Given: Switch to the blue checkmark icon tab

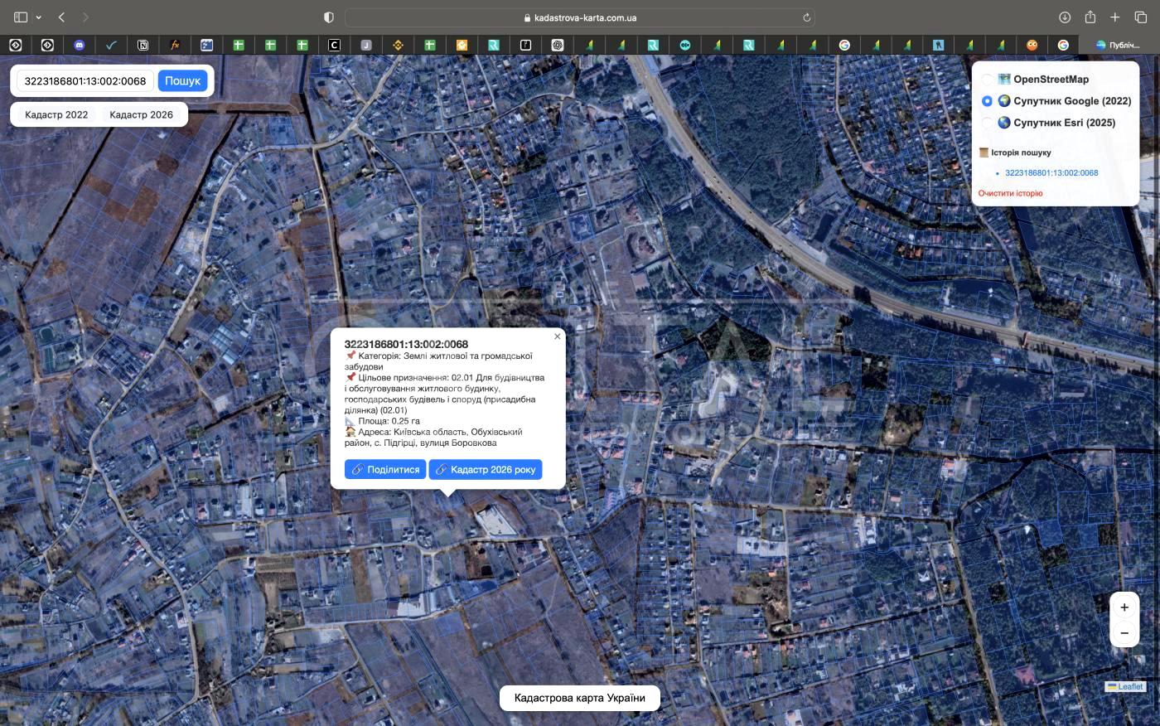Looking at the screenshot, I should 111,45.
